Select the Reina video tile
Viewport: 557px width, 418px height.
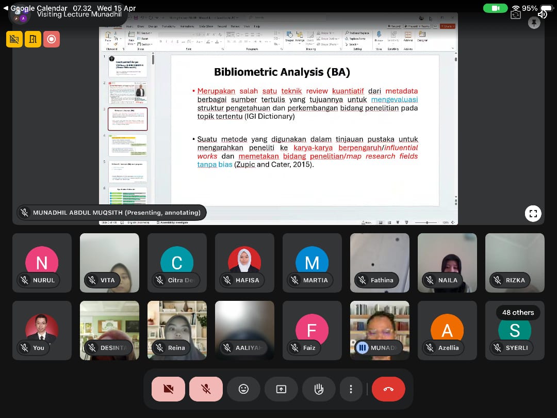coord(177,330)
